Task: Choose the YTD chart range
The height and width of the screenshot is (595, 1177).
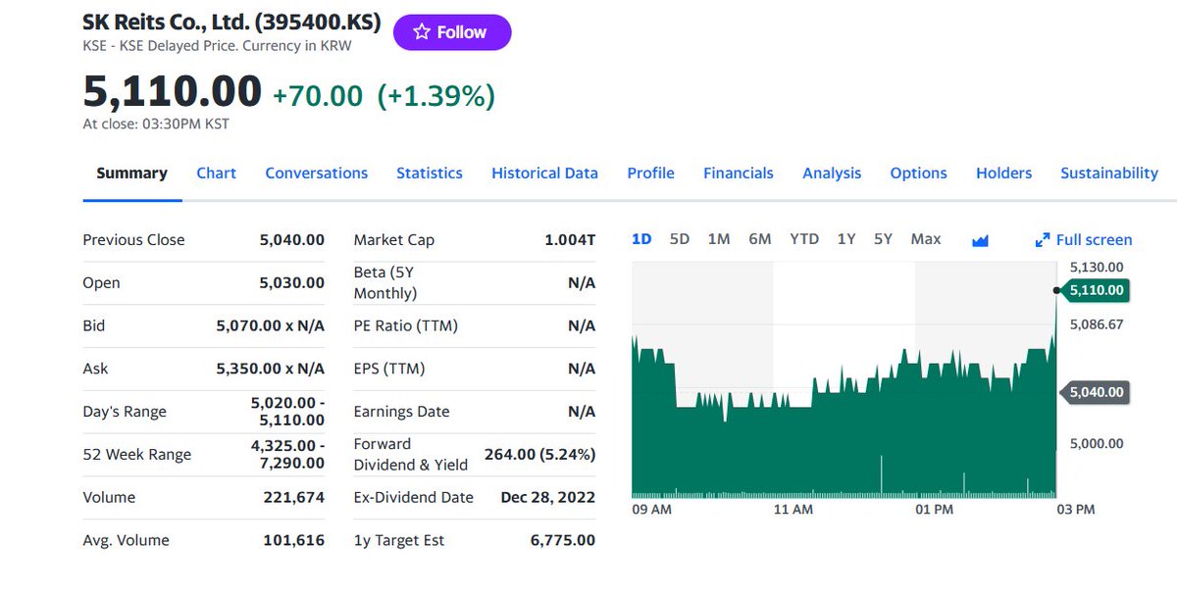Action: tap(804, 239)
